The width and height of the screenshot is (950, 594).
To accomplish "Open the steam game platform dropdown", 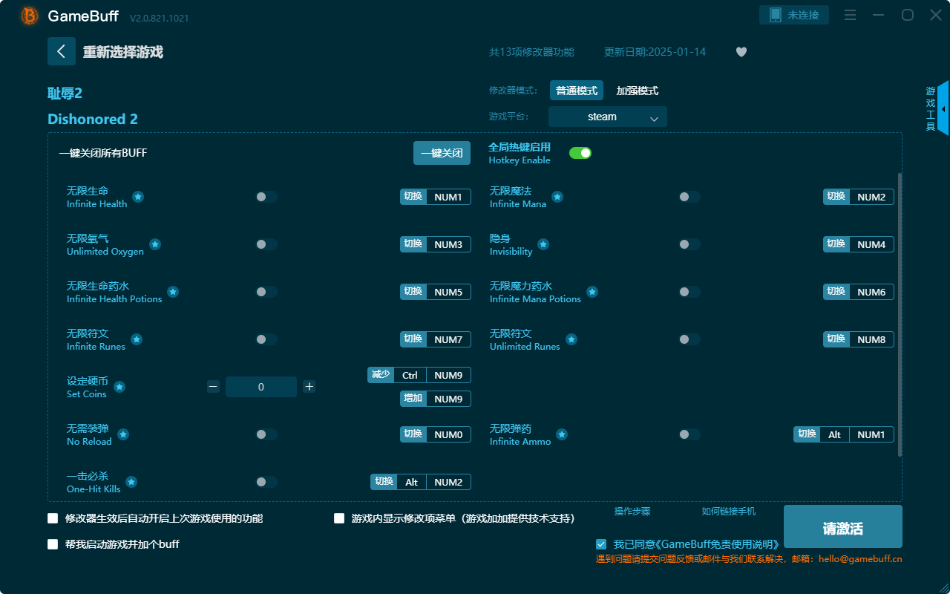I will pyautogui.click(x=607, y=117).
